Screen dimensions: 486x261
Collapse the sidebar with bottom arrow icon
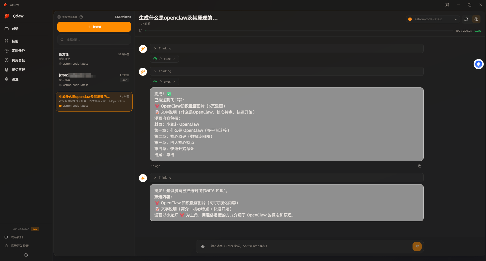(x=26, y=255)
